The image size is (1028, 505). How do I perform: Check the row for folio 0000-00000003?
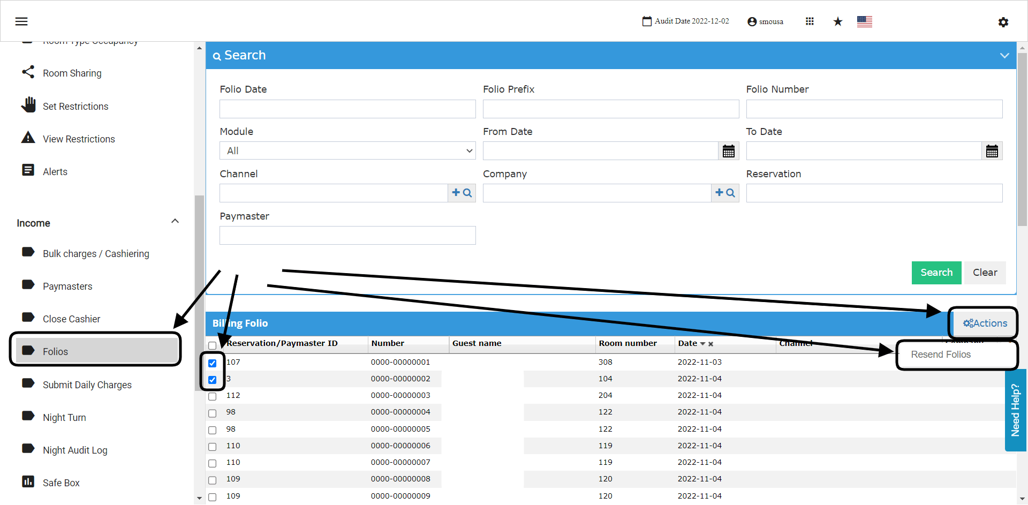coord(213,396)
